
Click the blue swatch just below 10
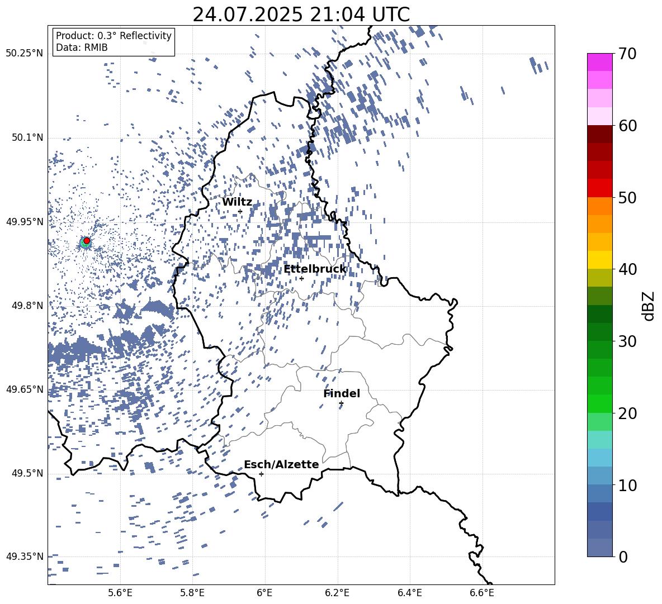[599, 493]
